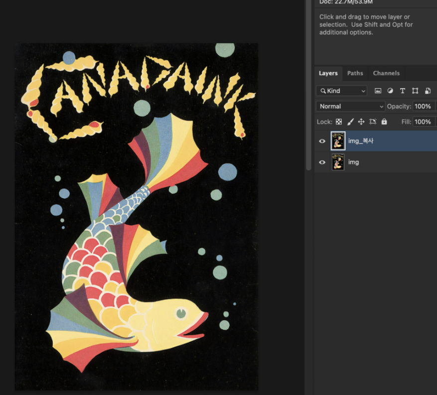Open the Normal blend mode dropdown

click(x=351, y=107)
